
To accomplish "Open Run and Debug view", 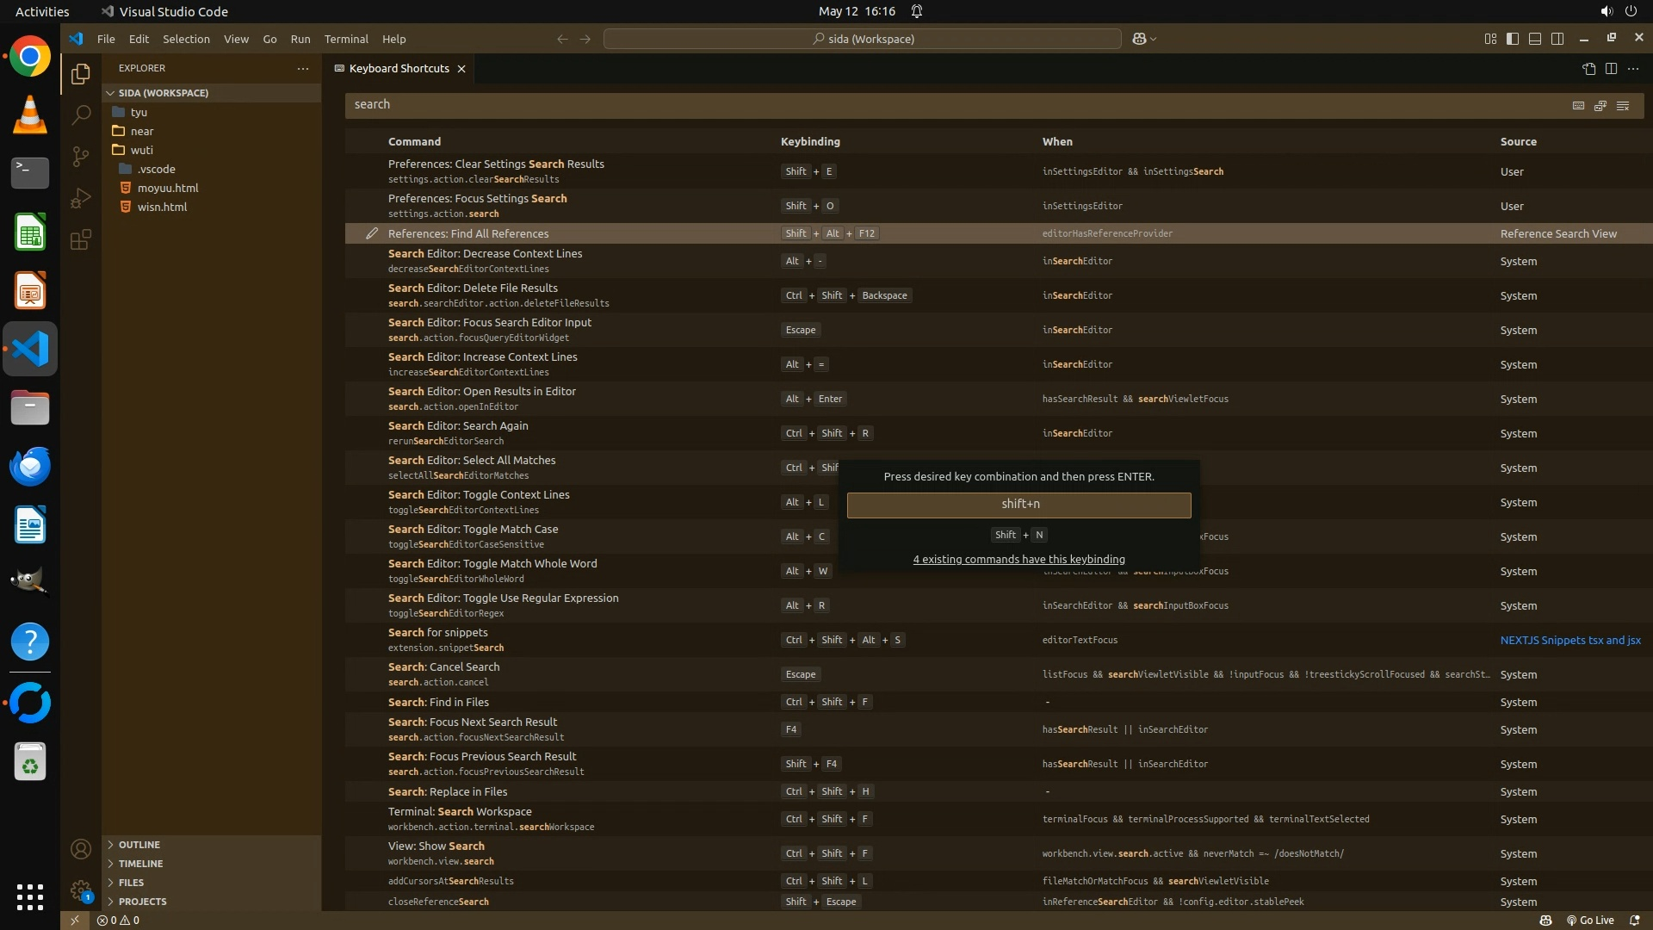I will (x=81, y=198).
